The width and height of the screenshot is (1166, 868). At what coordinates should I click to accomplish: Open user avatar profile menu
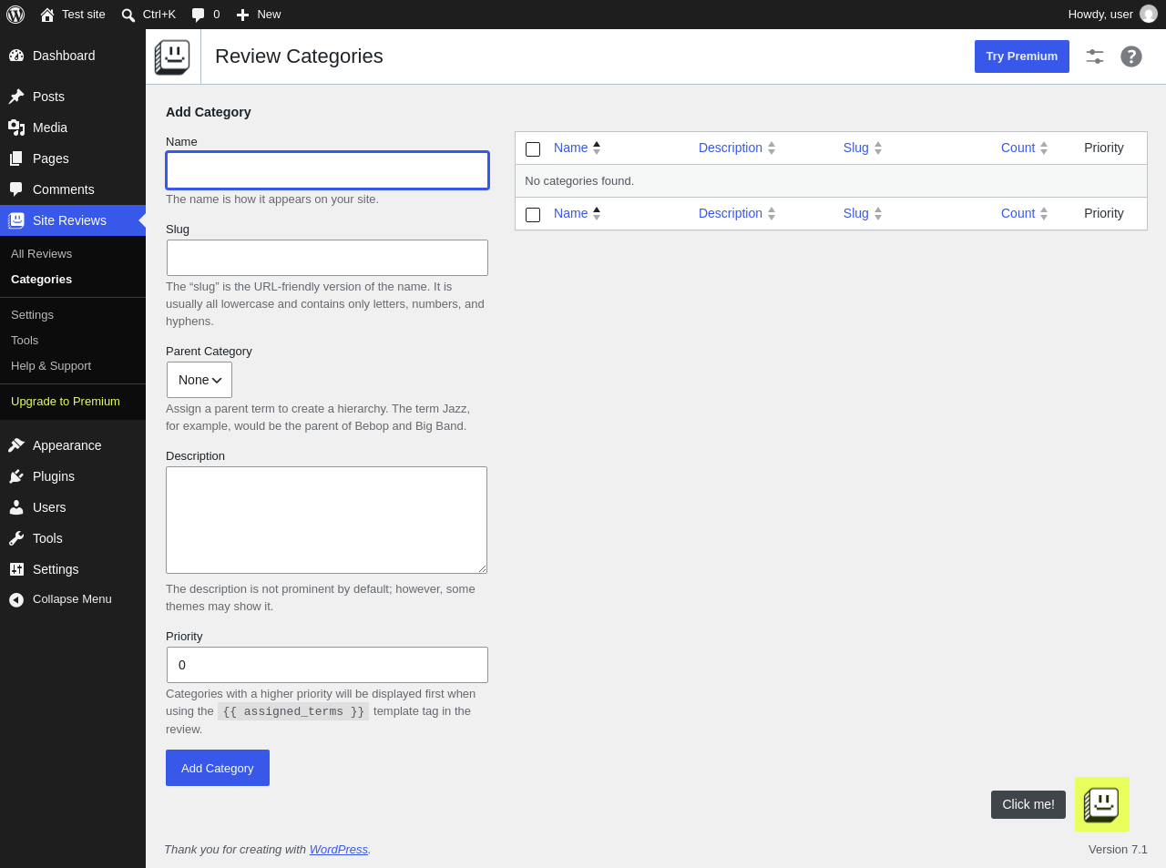[x=1149, y=15]
